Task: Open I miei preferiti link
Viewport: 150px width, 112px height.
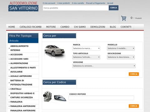Action: tap(63, 3)
